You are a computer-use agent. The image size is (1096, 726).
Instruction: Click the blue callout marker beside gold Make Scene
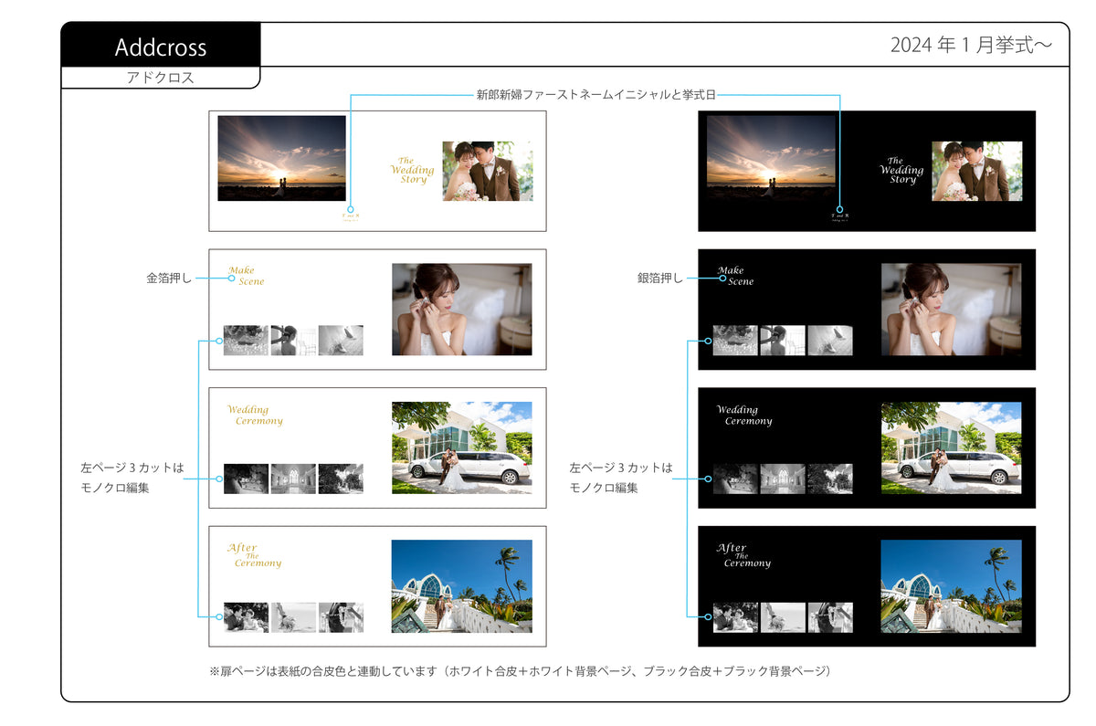[x=233, y=279]
